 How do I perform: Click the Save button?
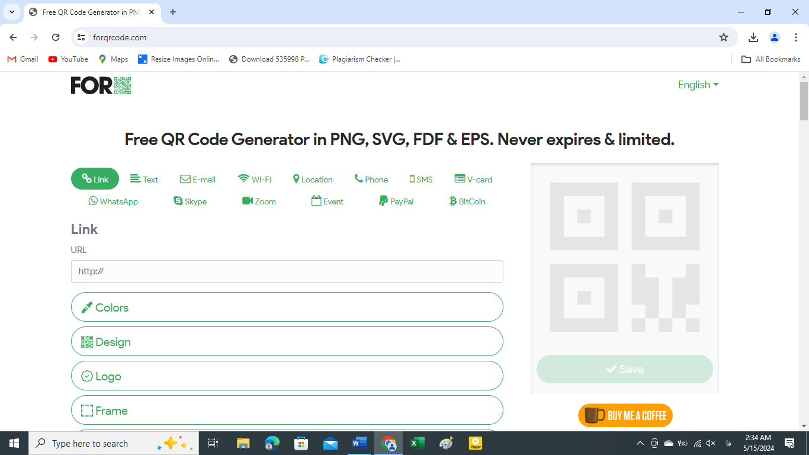[625, 369]
